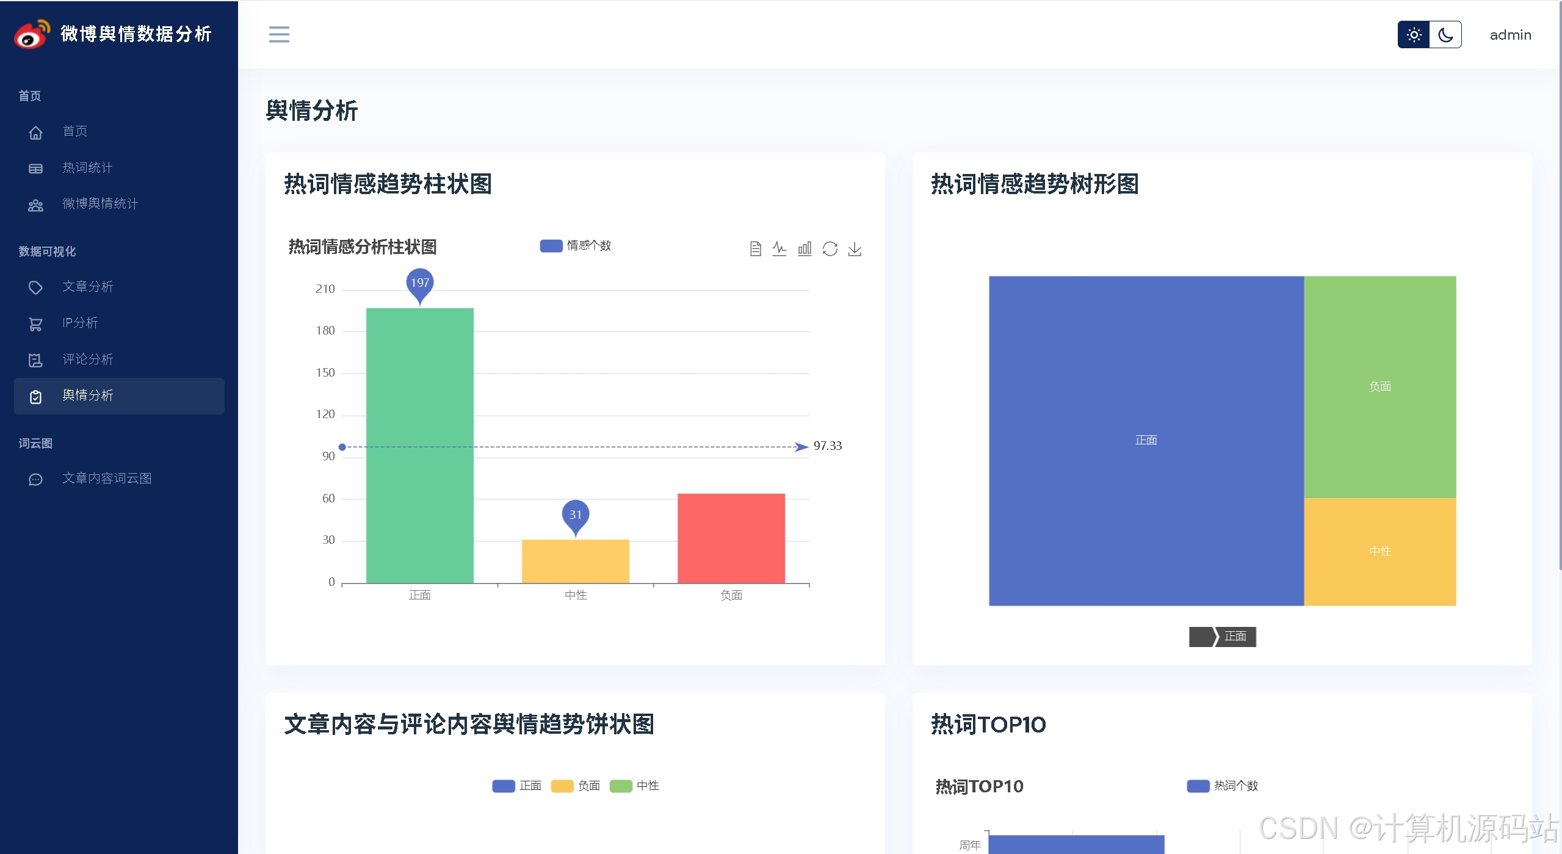Image resolution: width=1562 pixels, height=854 pixels.
Task: Click the 文章内容词云图 chat icon
Action: tap(35, 479)
